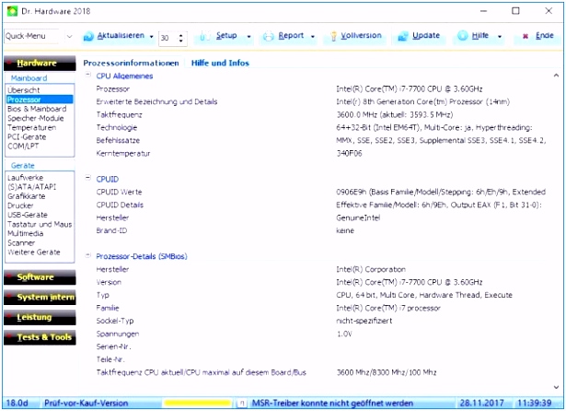Viewport: 566px width, 411px height.
Task: Select Multimedia entry
Action: click(x=25, y=233)
